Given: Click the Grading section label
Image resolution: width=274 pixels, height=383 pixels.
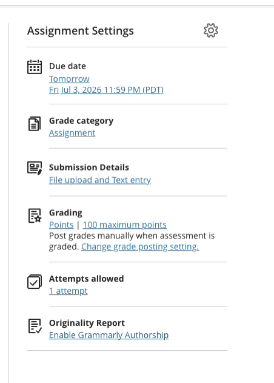Looking at the screenshot, I should click(65, 213).
